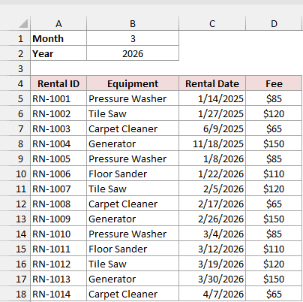This screenshot has width=303, height=302.
Task: Select cell RN-1002
Action: point(58,113)
